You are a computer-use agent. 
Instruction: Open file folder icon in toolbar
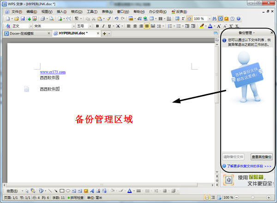click(x=17, y=19)
